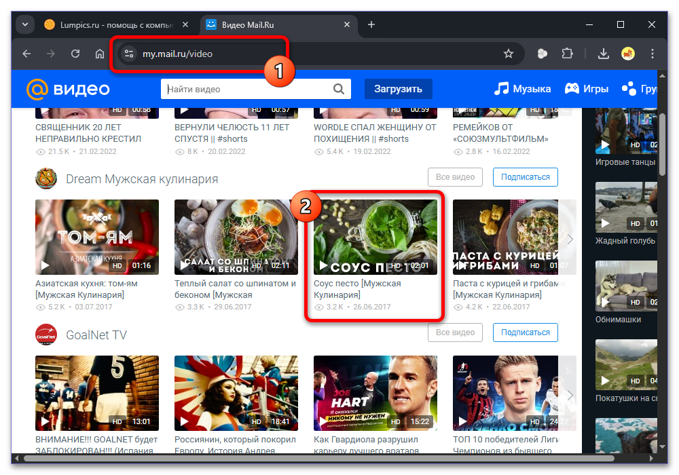The height and width of the screenshot is (475, 679).
Task: Play the Игровые танцы sidebar video
Action: point(626,131)
